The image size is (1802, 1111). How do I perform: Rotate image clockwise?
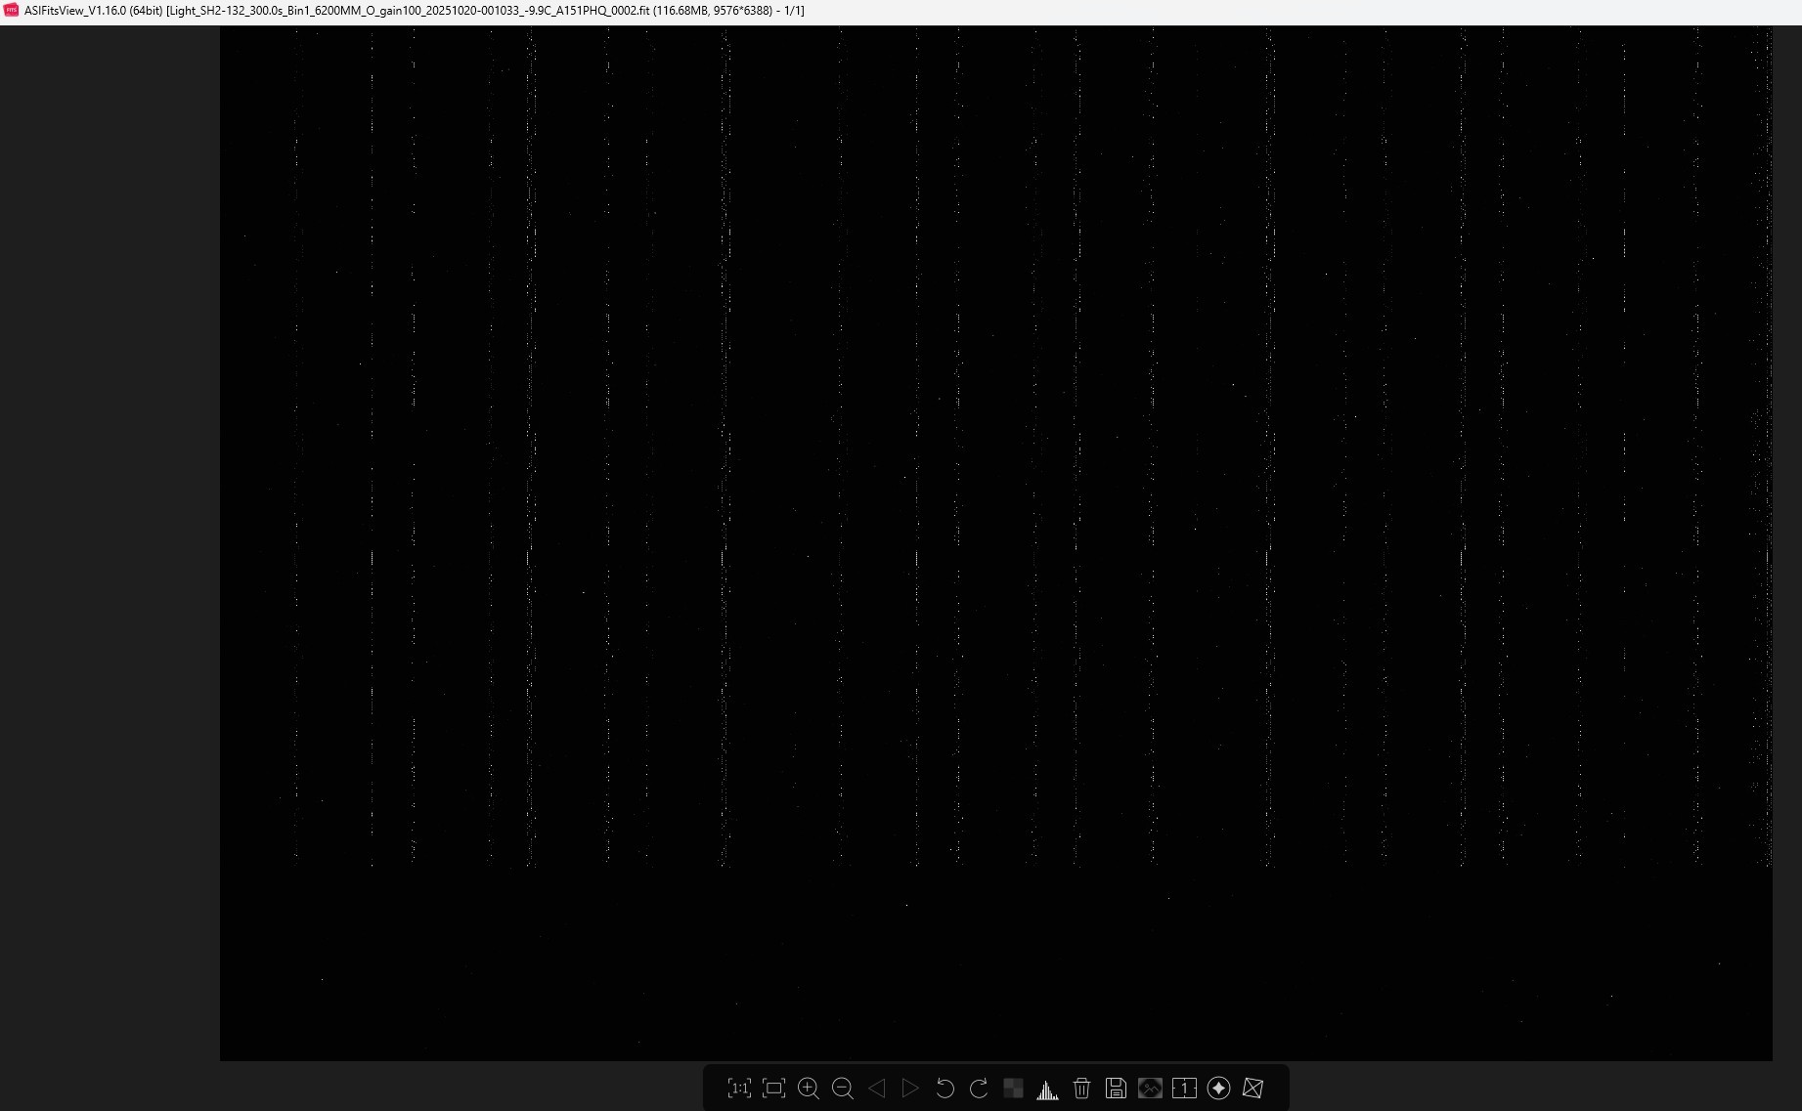(979, 1089)
